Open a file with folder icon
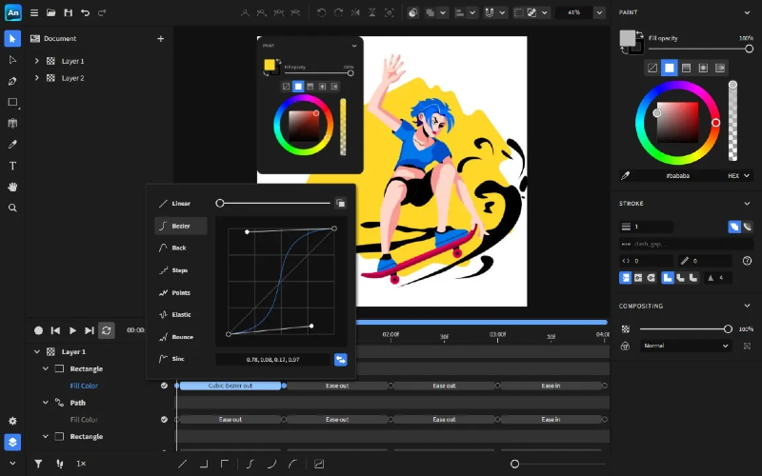 (x=51, y=12)
